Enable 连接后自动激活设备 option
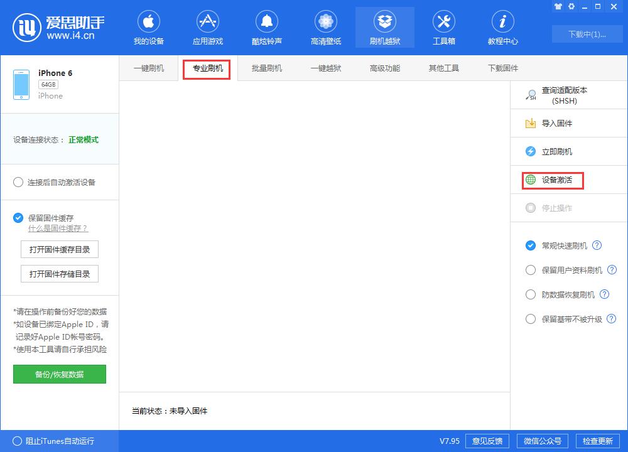The image size is (628, 452). click(x=19, y=182)
